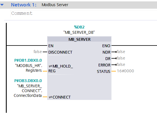Select the %DB2 instance address
The width and height of the screenshot is (157, 115).
pos(79,27)
